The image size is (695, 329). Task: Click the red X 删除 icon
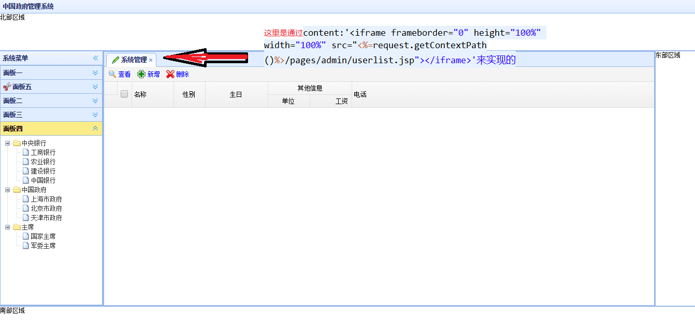[x=170, y=74]
